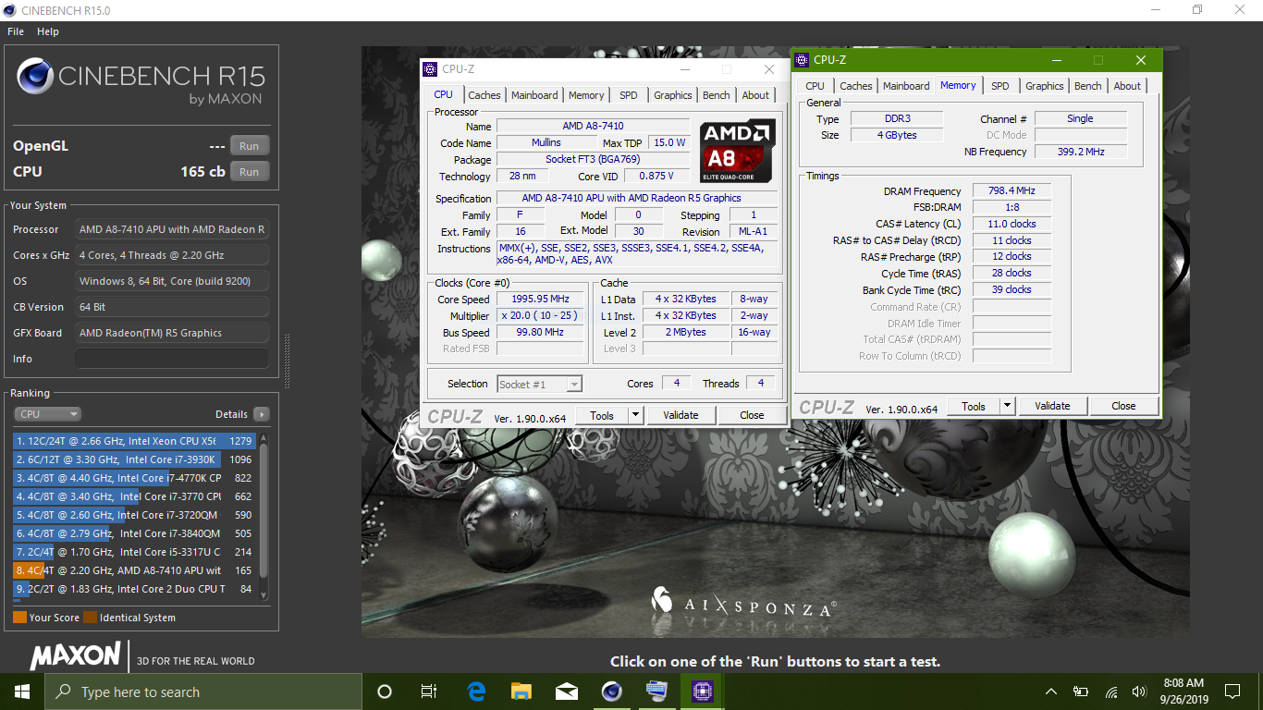Image resolution: width=1263 pixels, height=710 pixels.
Task: Open the Wi-Fi network tray icon
Action: [1110, 692]
